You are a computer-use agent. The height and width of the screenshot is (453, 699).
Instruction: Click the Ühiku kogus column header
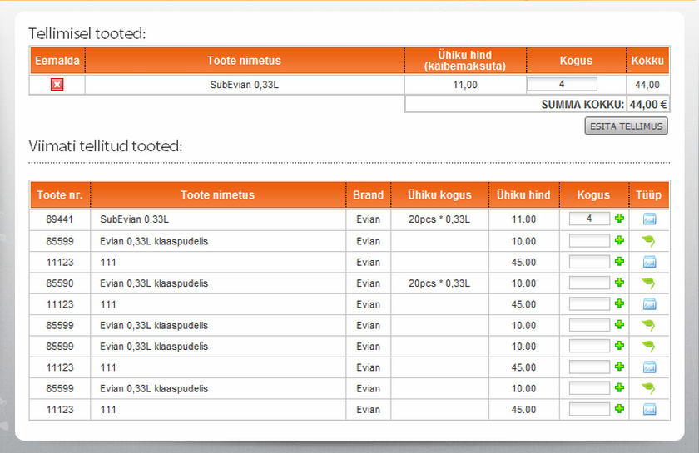click(439, 195)
